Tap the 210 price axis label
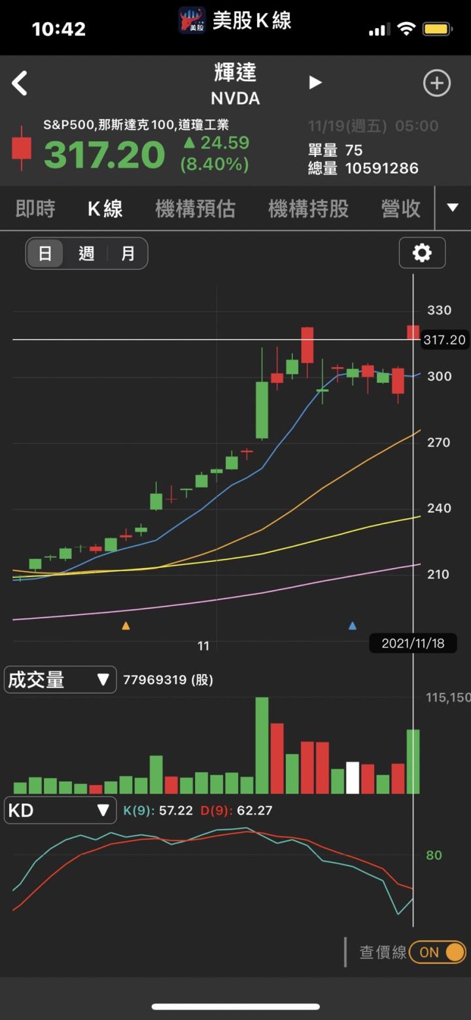Image resolution: width=471 pixels, height=1020 pixels. click(439, 574)
